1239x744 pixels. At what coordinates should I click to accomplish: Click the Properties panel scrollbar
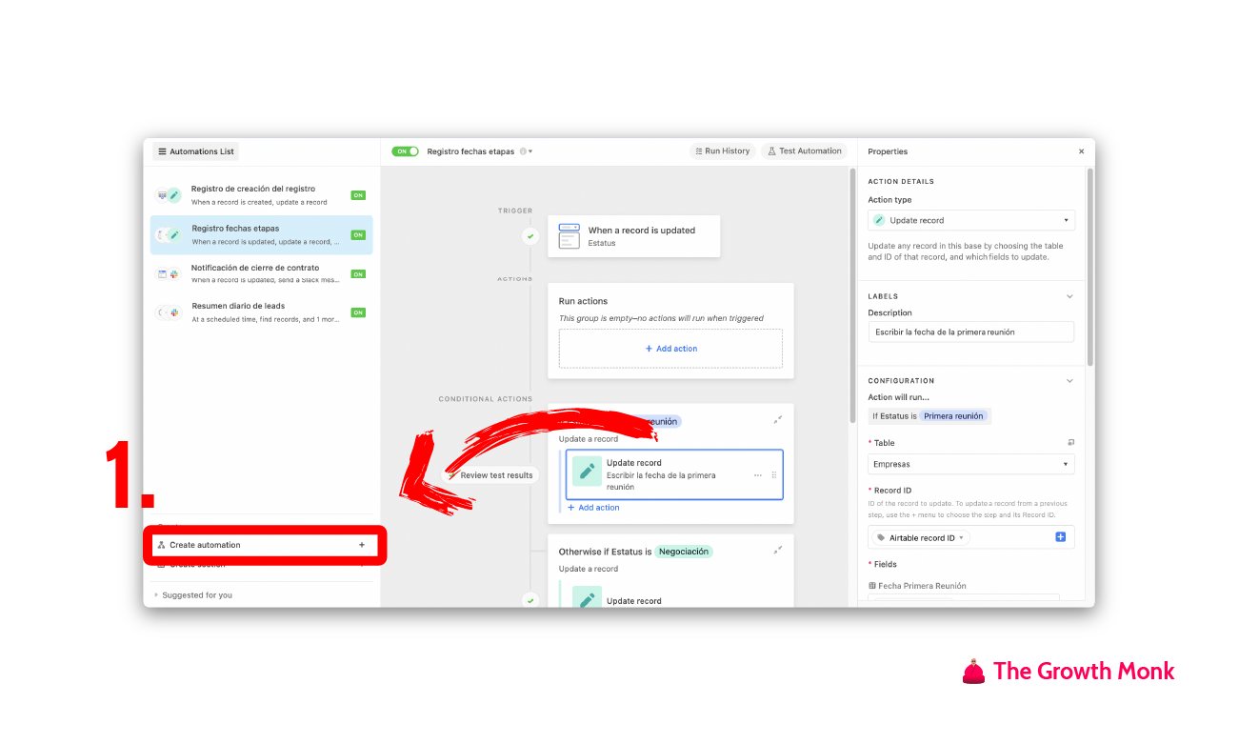(x=1089, y=267)
